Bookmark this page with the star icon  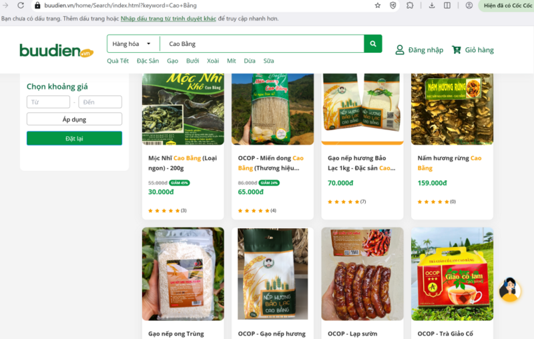(x=377, y=5)
